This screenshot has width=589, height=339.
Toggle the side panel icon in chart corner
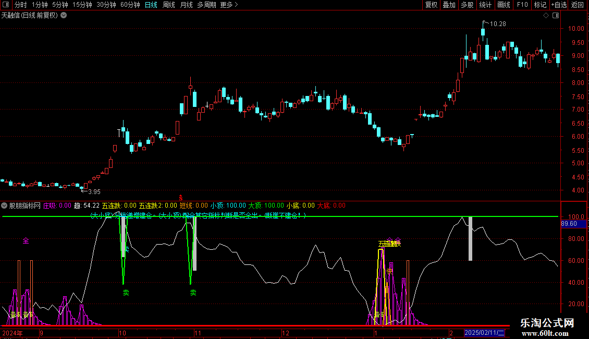[x=556, y=16]
